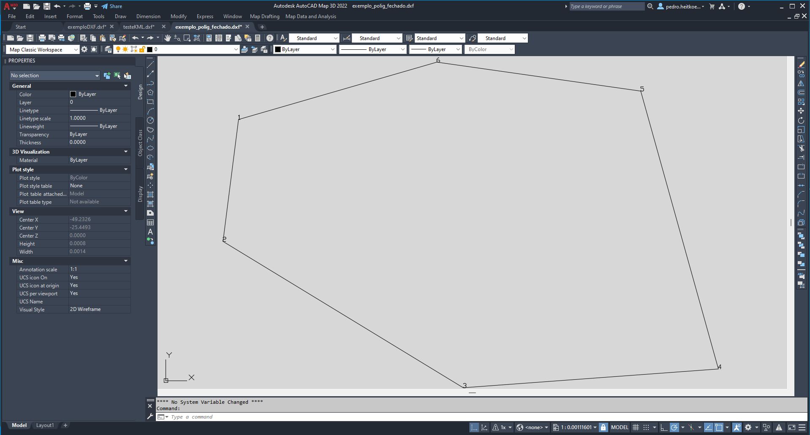Toggle PICKADD select mode in Properties
This screenshot has width=810, height=435.
pyautogui.click(x=107, y=76)
